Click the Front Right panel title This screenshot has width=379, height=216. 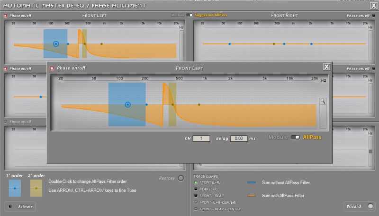tap(285, 16)
